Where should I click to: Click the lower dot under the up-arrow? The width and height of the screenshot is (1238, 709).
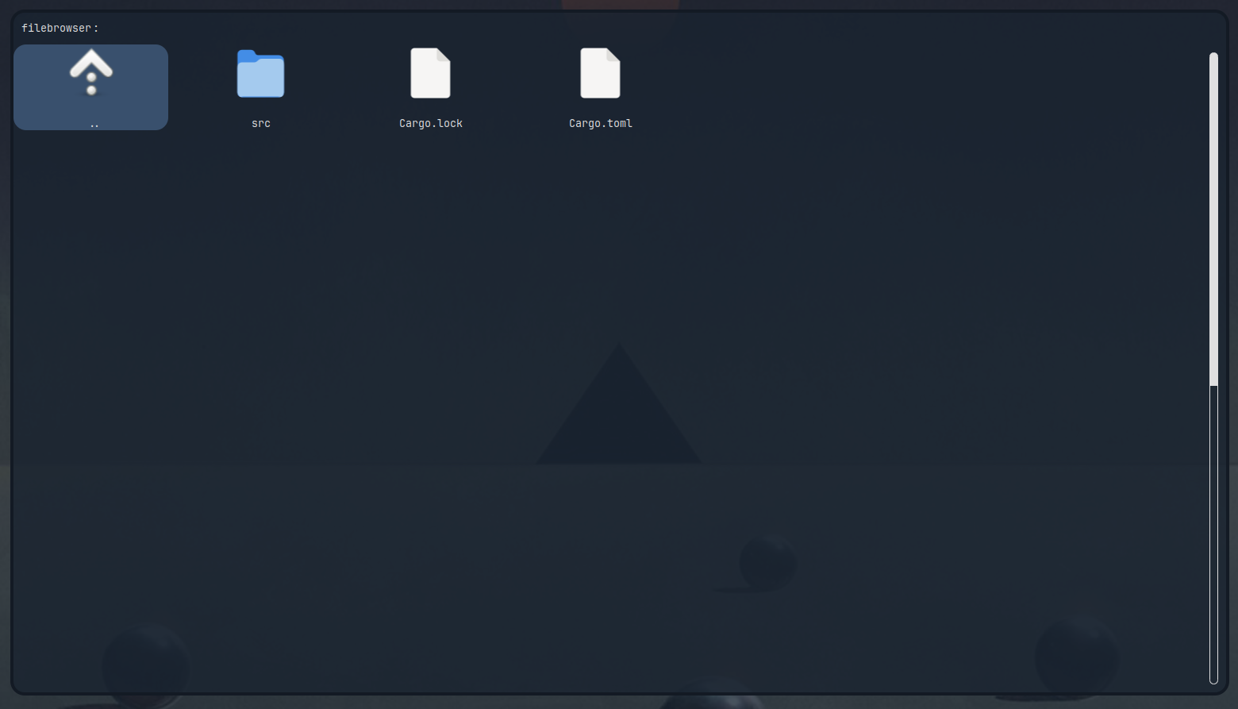pos(91,90)
